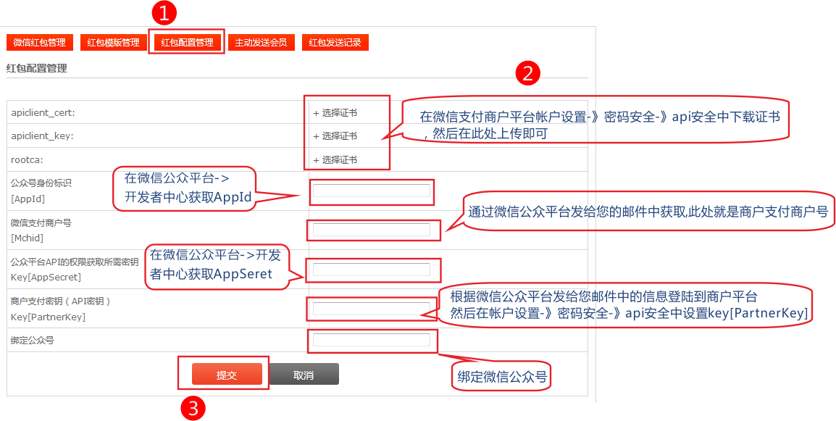The width and height of the screenshot is (836, 421).
Task: Choose certificate for apiclient_cert row
Action: pos(335,112)
